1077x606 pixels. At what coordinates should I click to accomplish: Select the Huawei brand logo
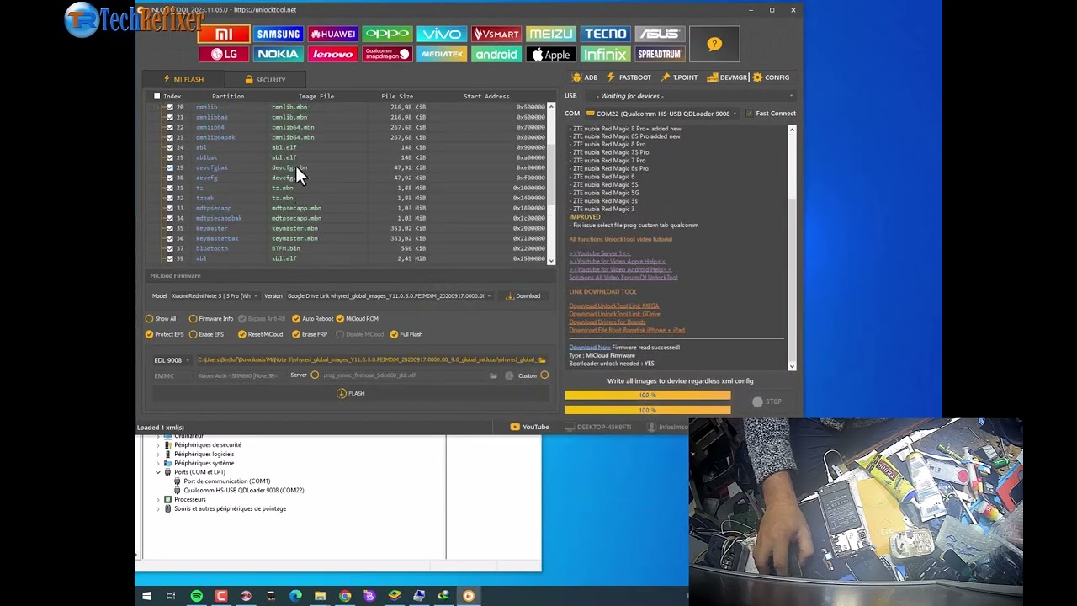[333, 34]
